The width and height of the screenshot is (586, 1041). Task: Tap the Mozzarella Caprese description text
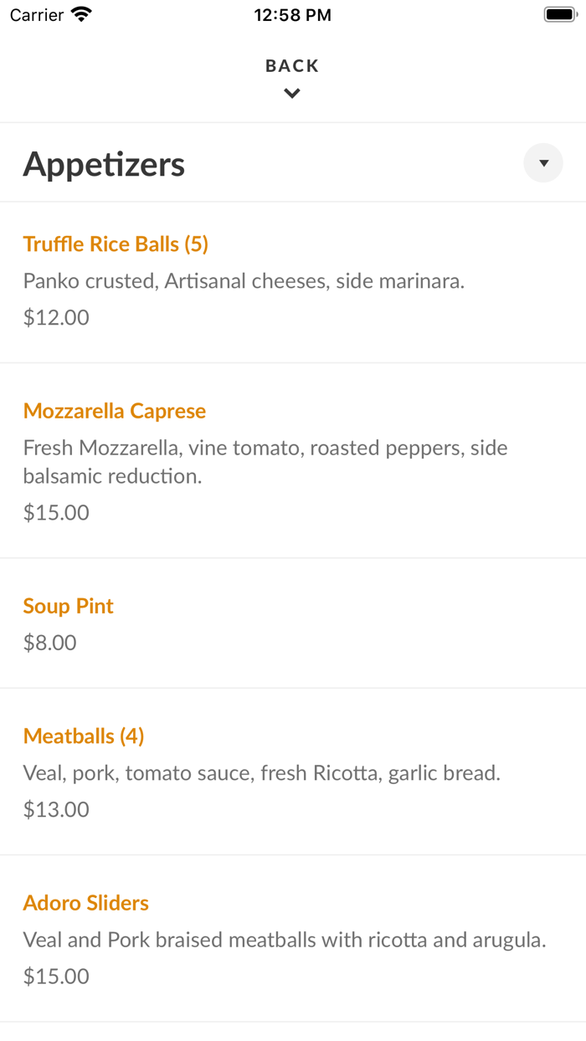265,462
